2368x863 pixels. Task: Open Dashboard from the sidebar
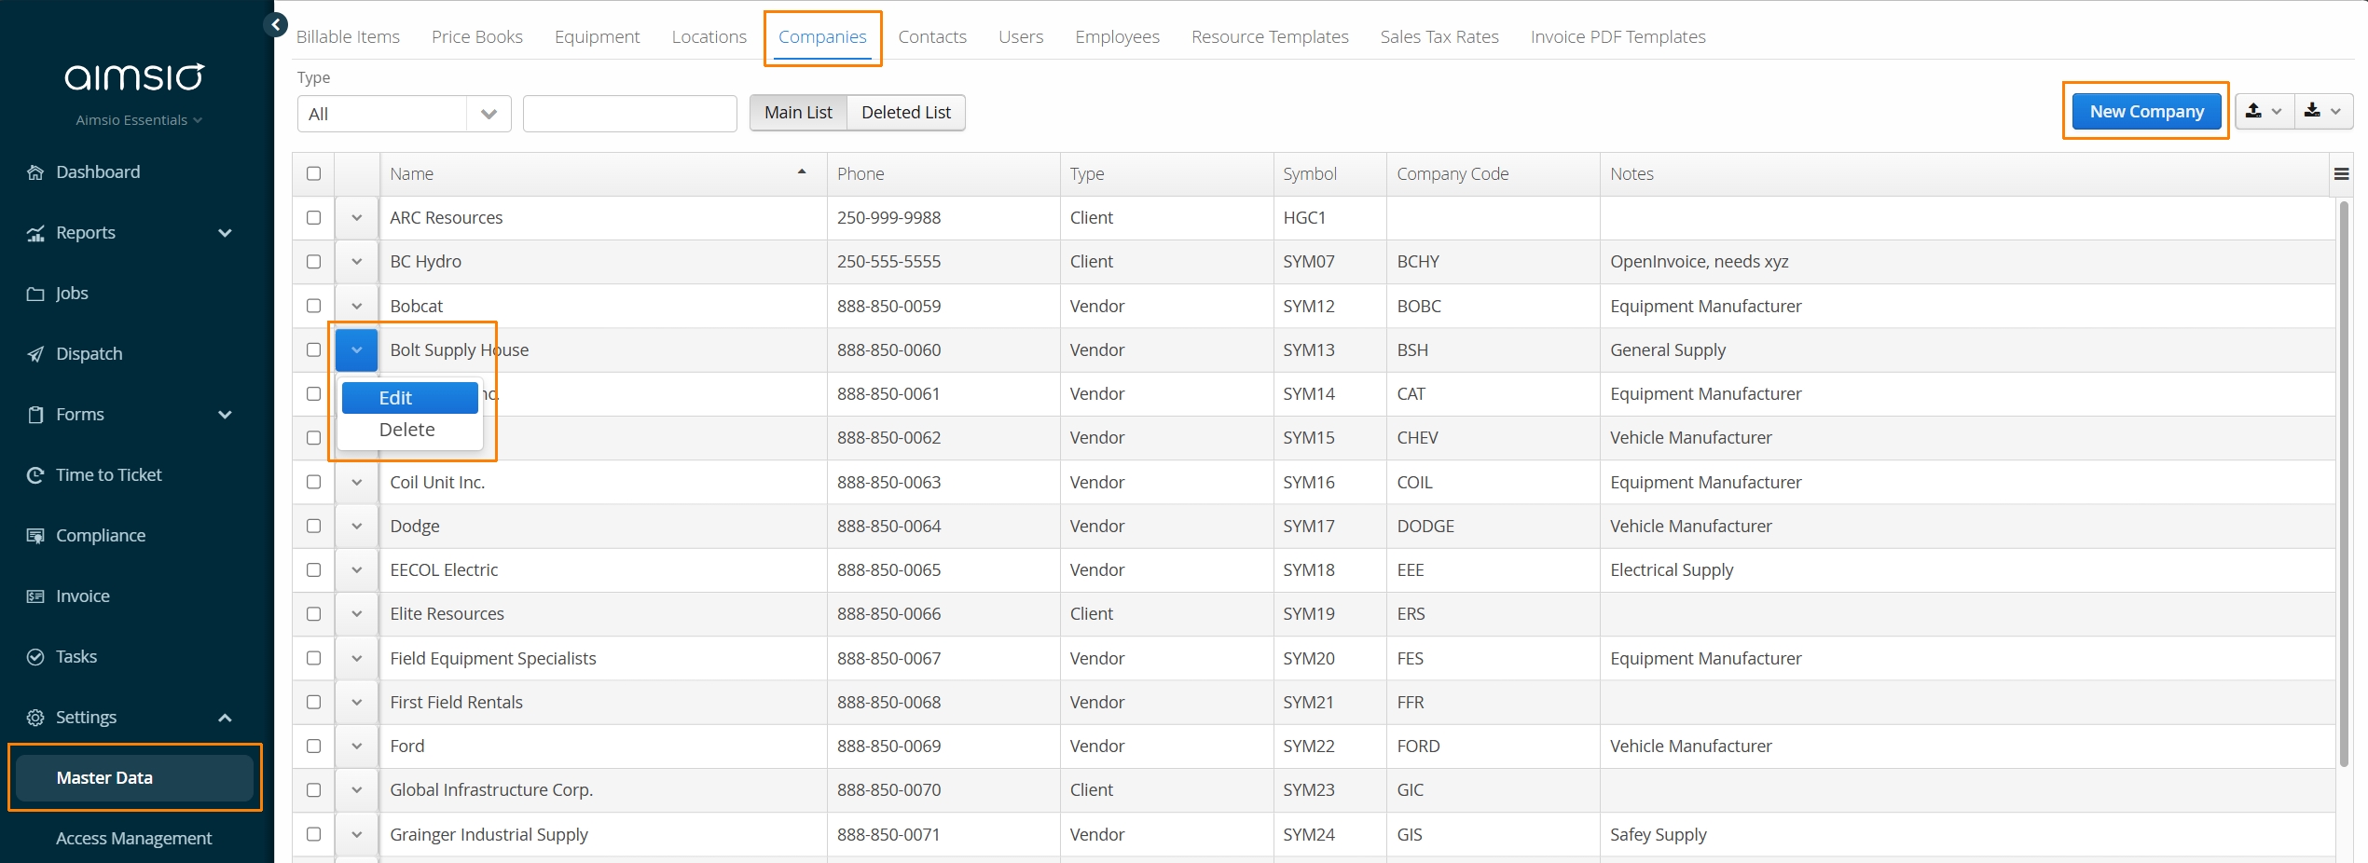pyautogui.click(x=98, y=171)
